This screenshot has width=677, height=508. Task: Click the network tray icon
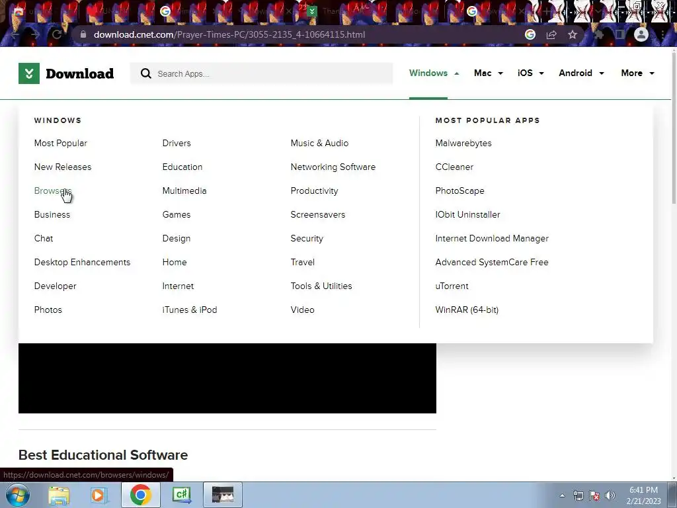pyautogui.click(x=578, y=495)
